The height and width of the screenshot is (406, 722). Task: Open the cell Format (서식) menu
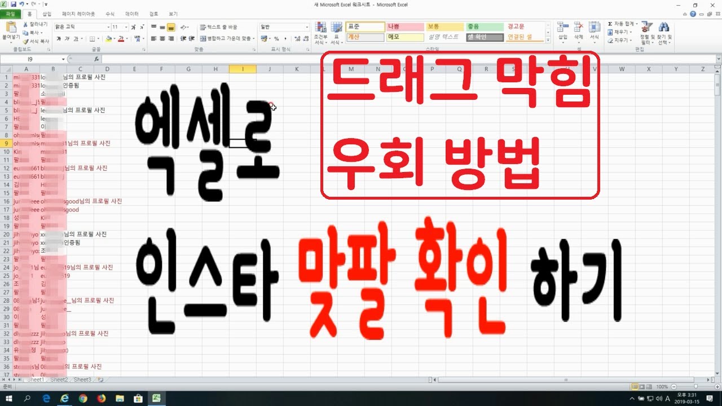[x=594, y=32]
